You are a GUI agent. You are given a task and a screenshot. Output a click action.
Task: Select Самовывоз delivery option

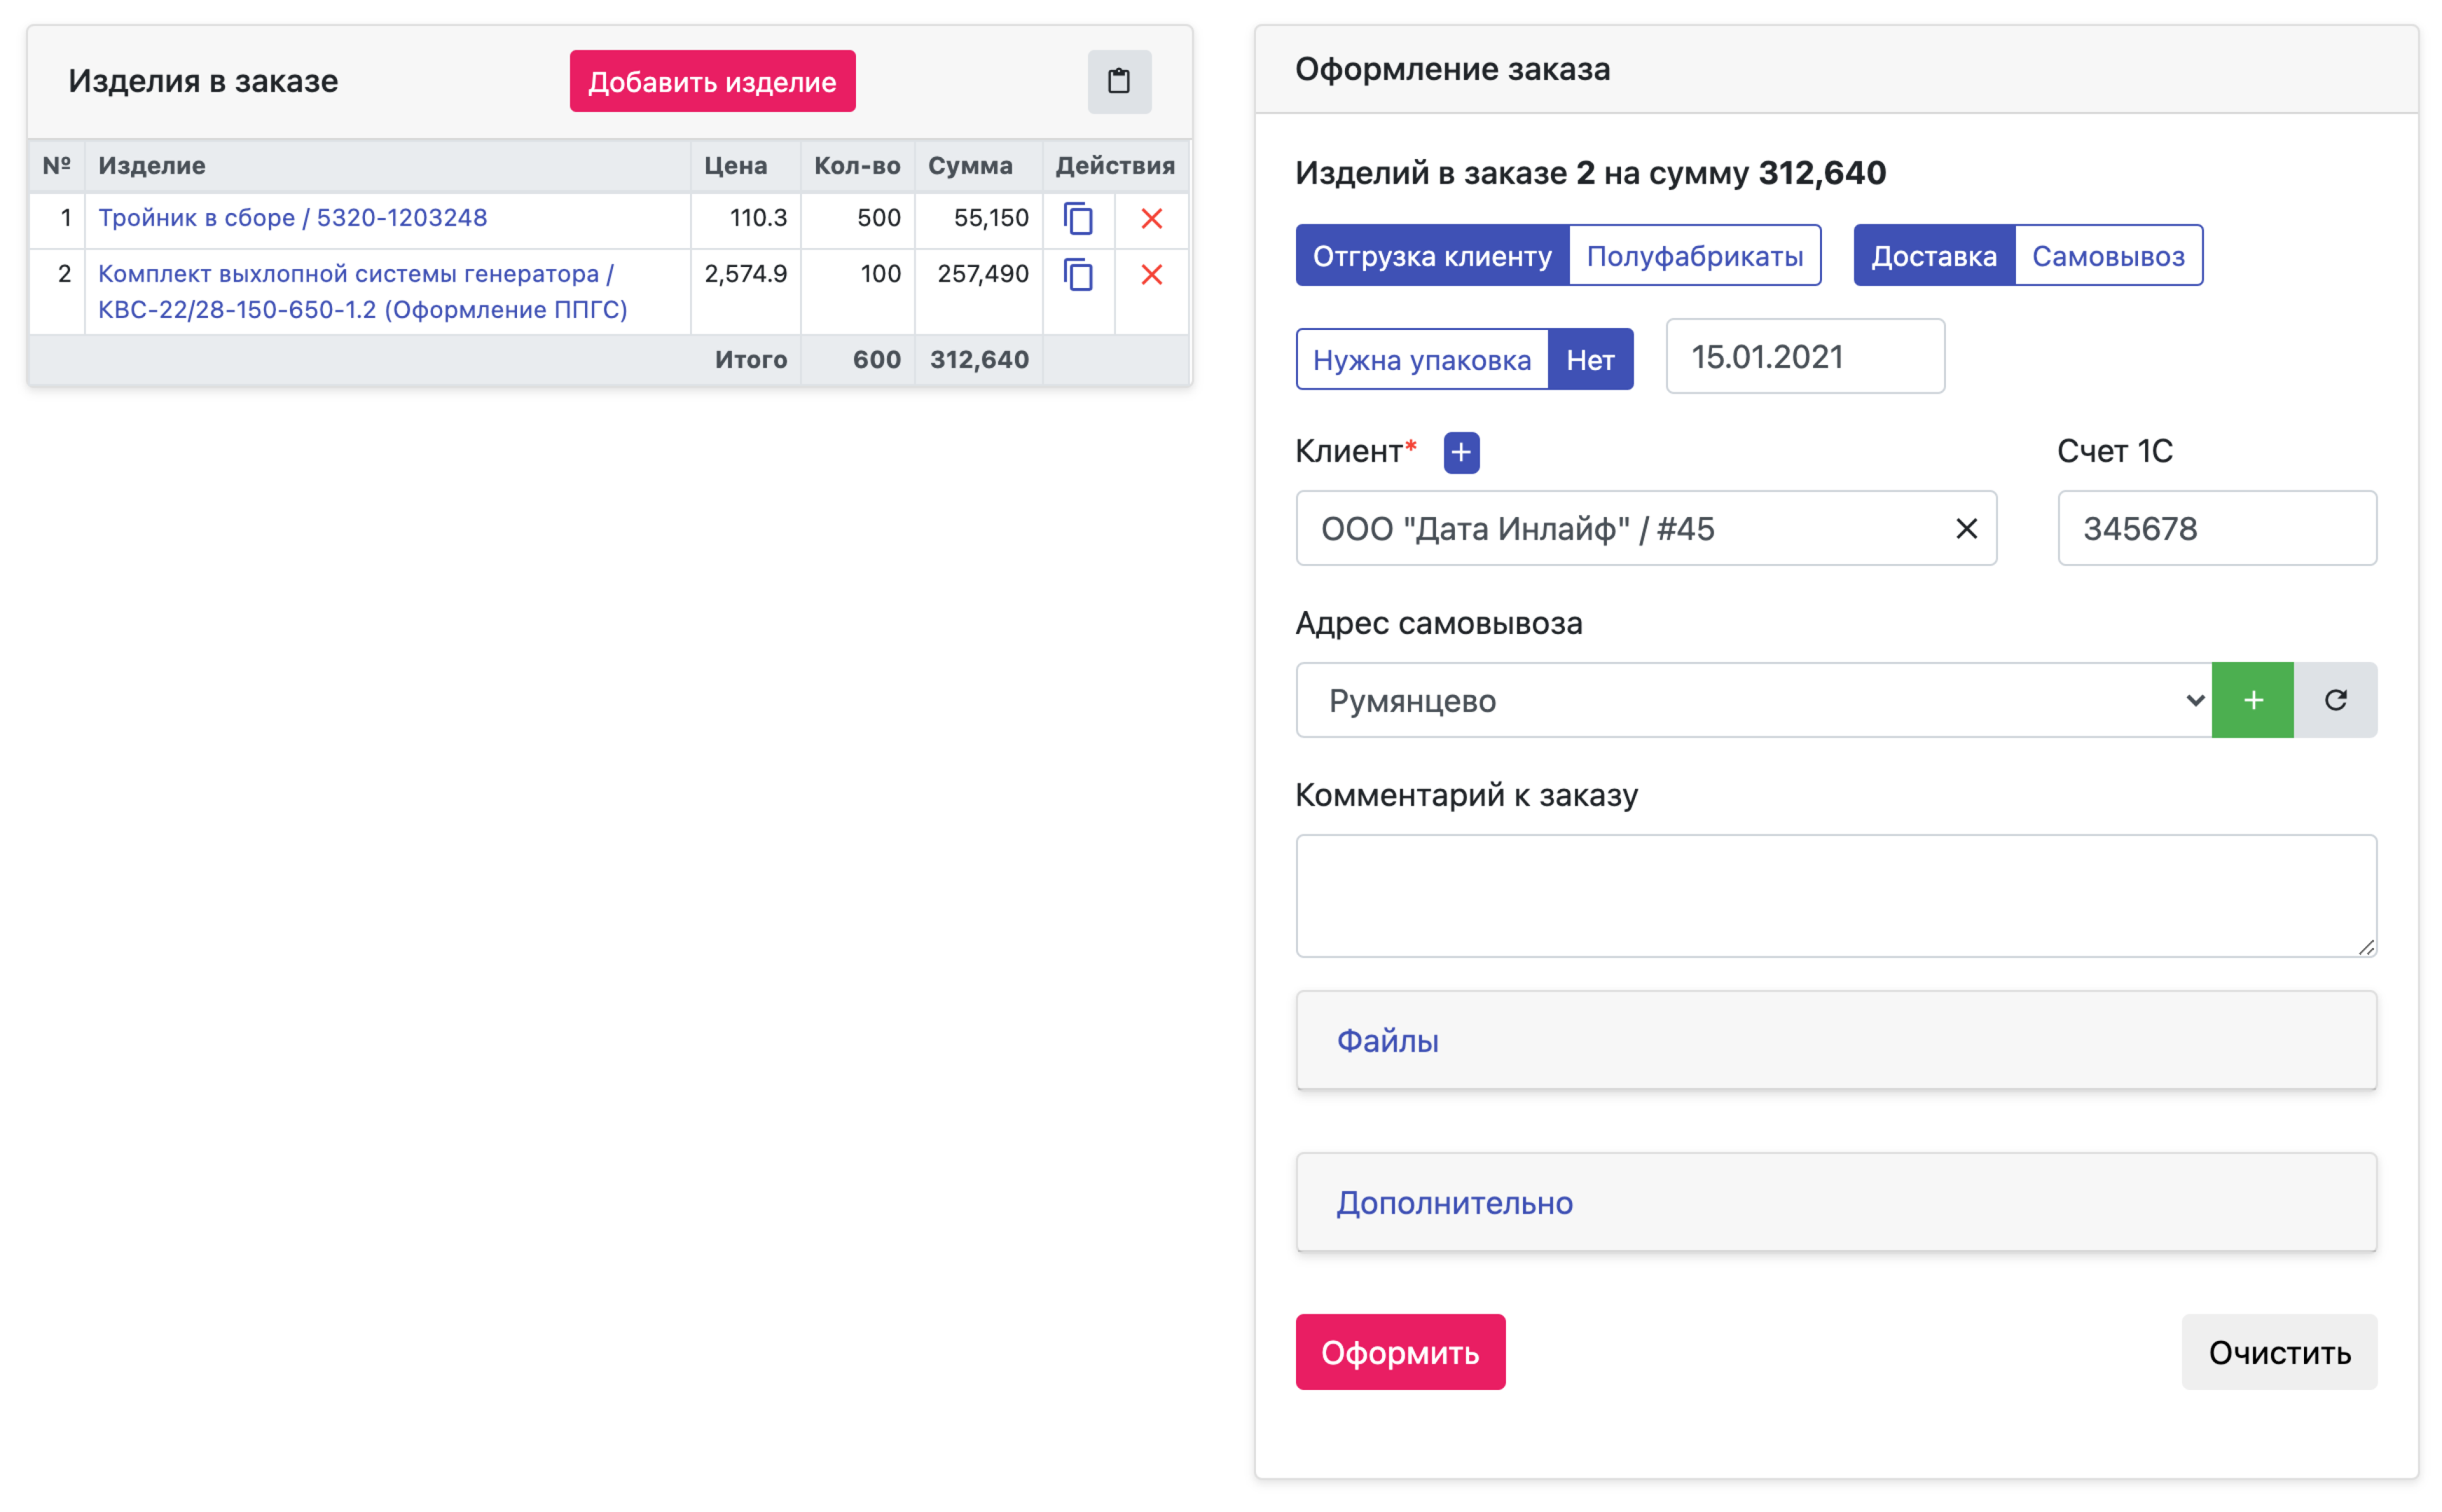(2107, 256)
